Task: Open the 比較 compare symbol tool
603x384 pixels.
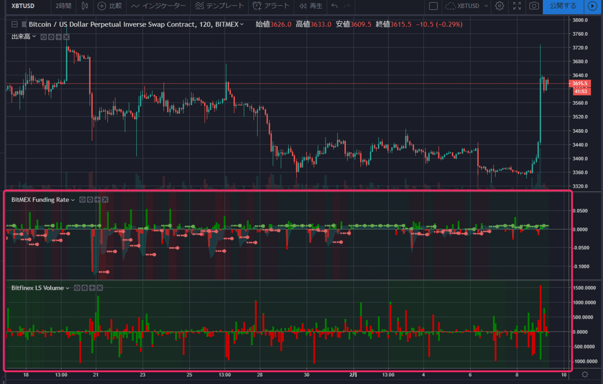Action: pos(110,6)
